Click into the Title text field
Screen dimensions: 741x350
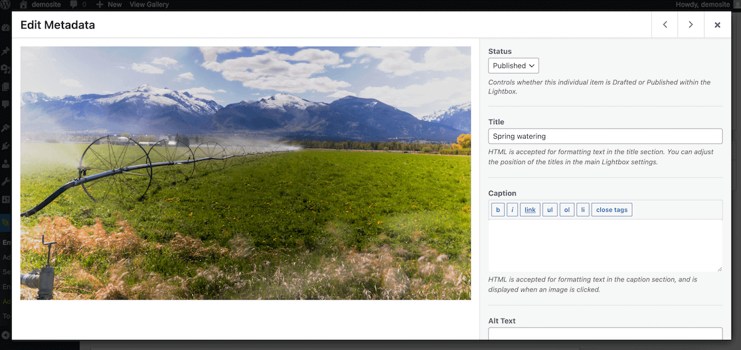(x=605, y=136)
